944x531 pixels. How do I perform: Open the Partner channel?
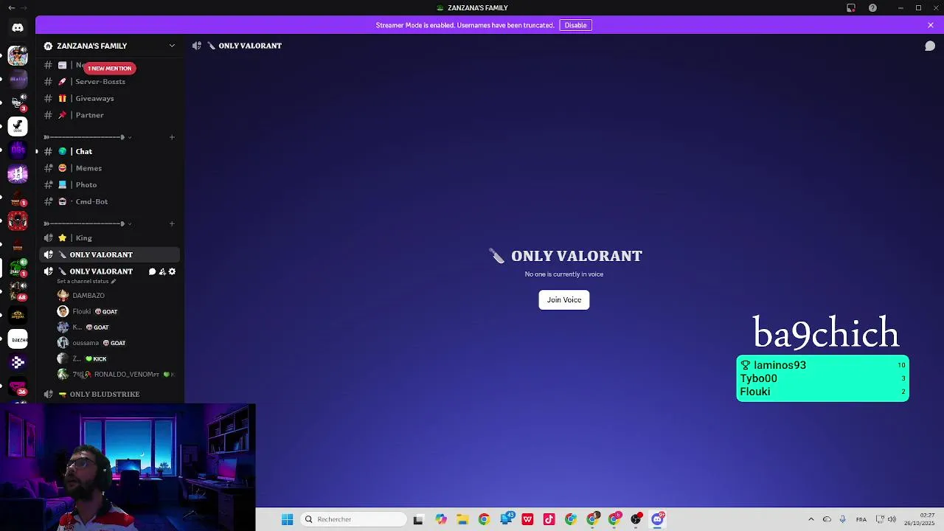(111, 115)
